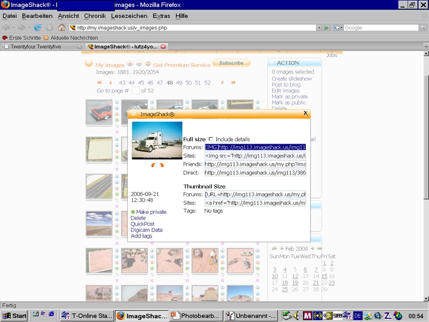
Task: Open the list-all-tabs dropdown arrow
Action: pyautogui.click(x=426, y=47)
